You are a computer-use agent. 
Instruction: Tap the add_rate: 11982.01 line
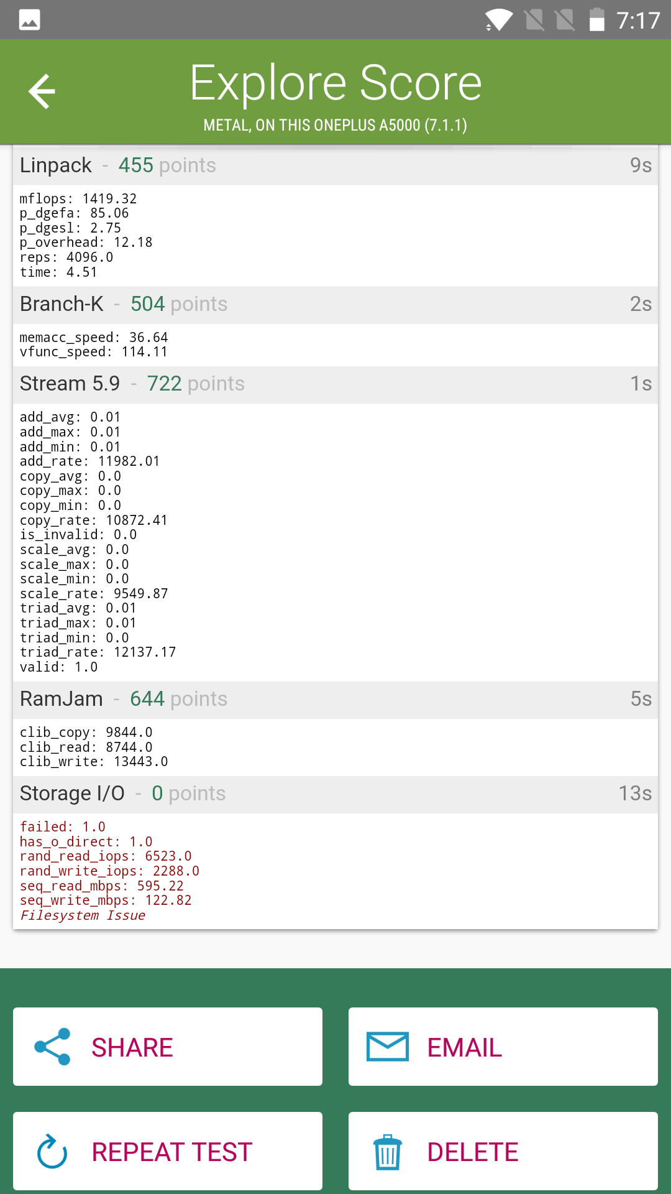90,461
